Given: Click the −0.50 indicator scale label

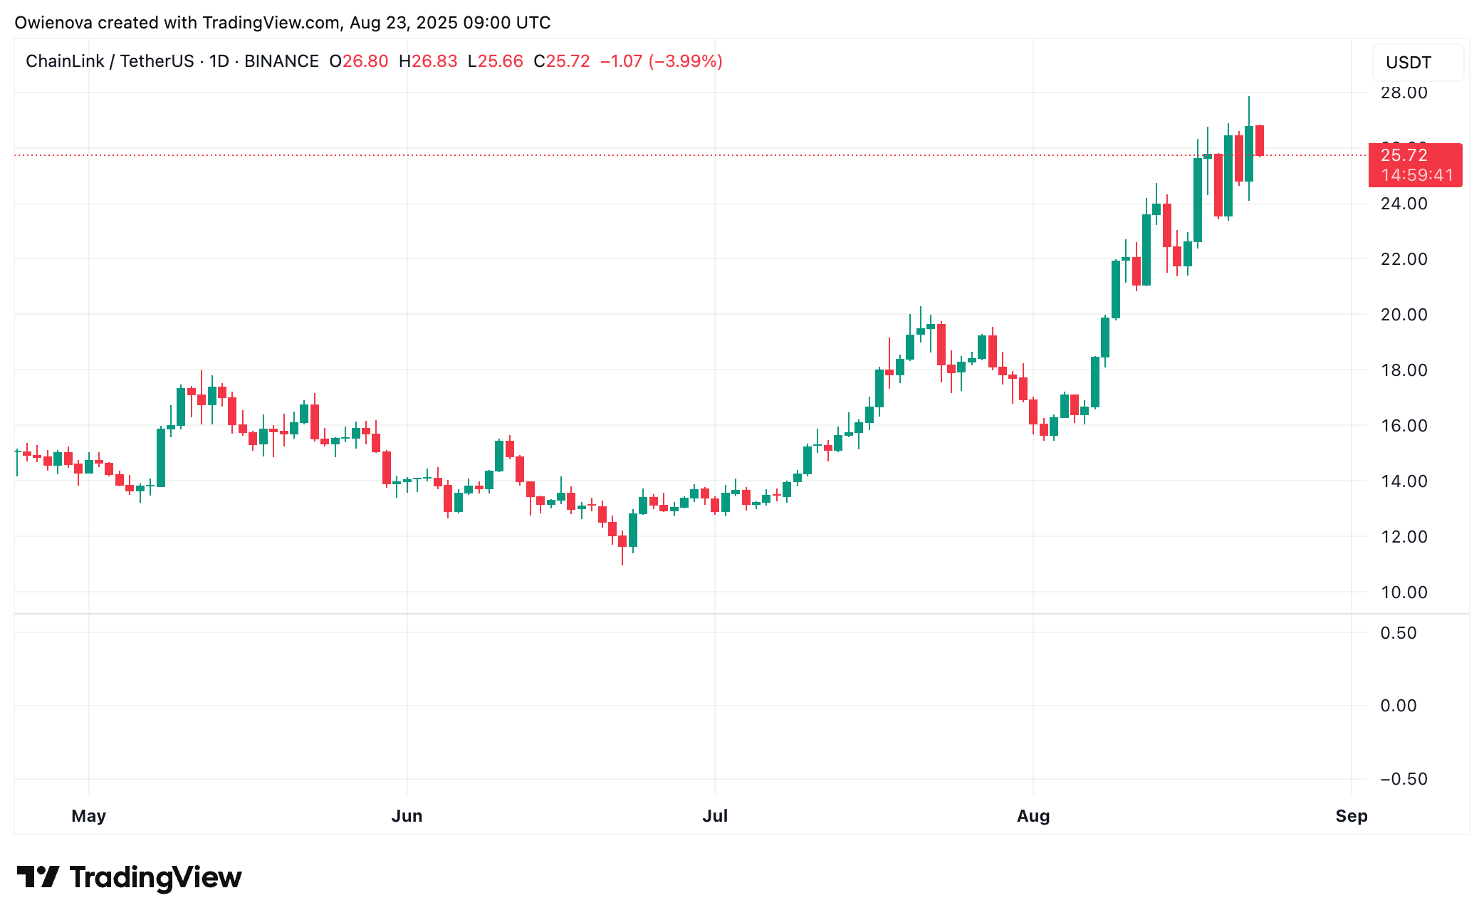Looking at the screenshot, I should pos(1403,779).
